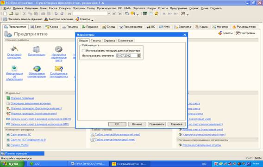Click Применить in Параметры dialog
The height and width of the screenshot is (167, 263).
157,124
